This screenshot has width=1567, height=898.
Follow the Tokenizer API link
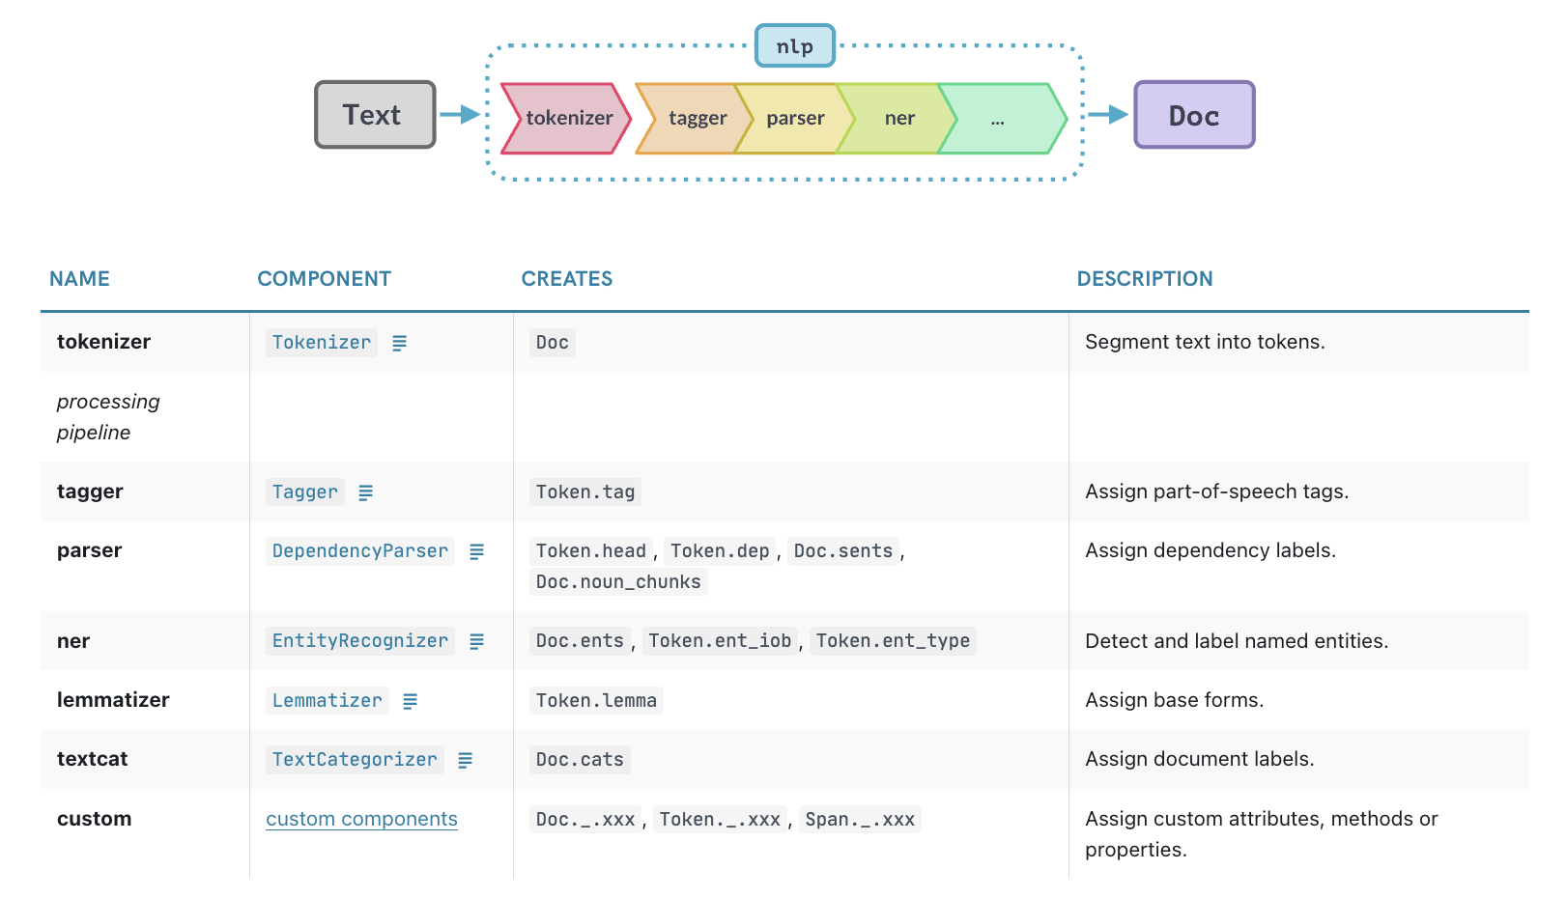pos(321,343)
